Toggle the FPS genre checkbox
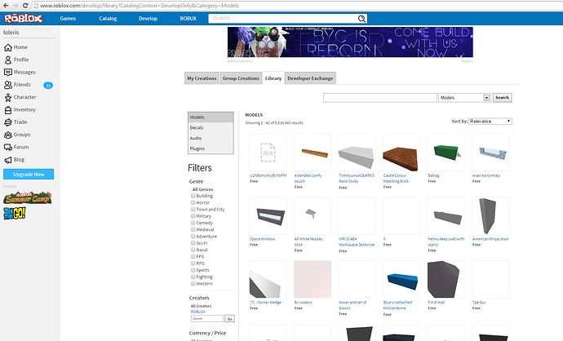 tap(193, 256)
